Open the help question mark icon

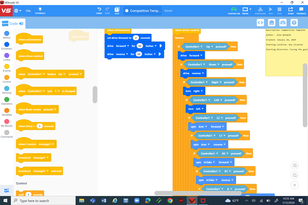pyautogui.click(x=294, y=23)
